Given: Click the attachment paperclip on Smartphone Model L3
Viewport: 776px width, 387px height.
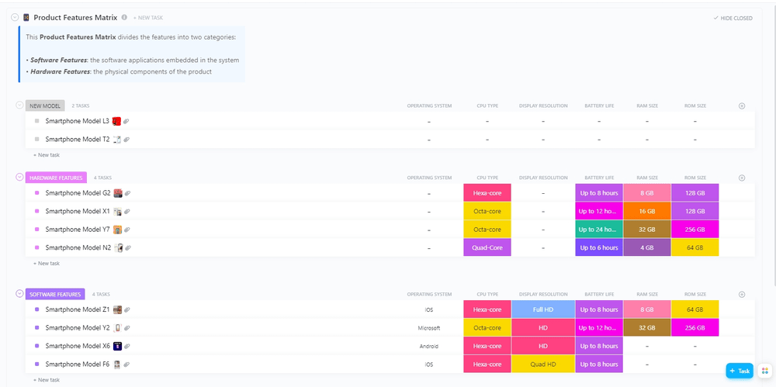Looking at the screenshot, I should pos(126,122).
